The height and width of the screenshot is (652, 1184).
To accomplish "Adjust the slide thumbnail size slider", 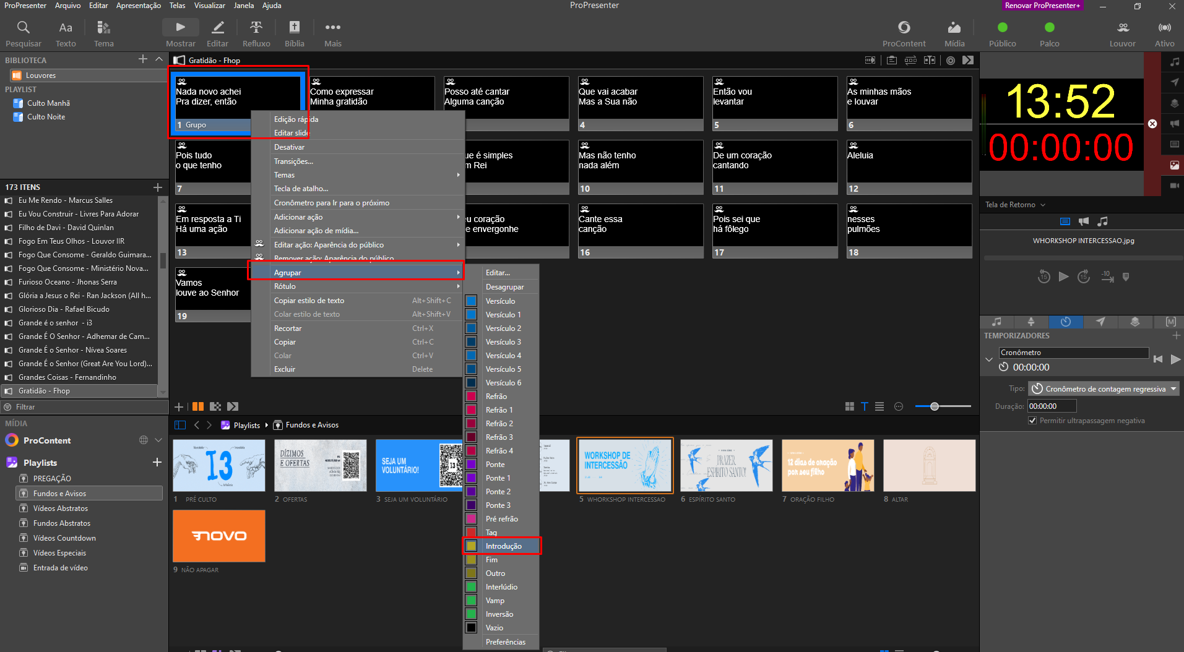I will tap(935, 406).
